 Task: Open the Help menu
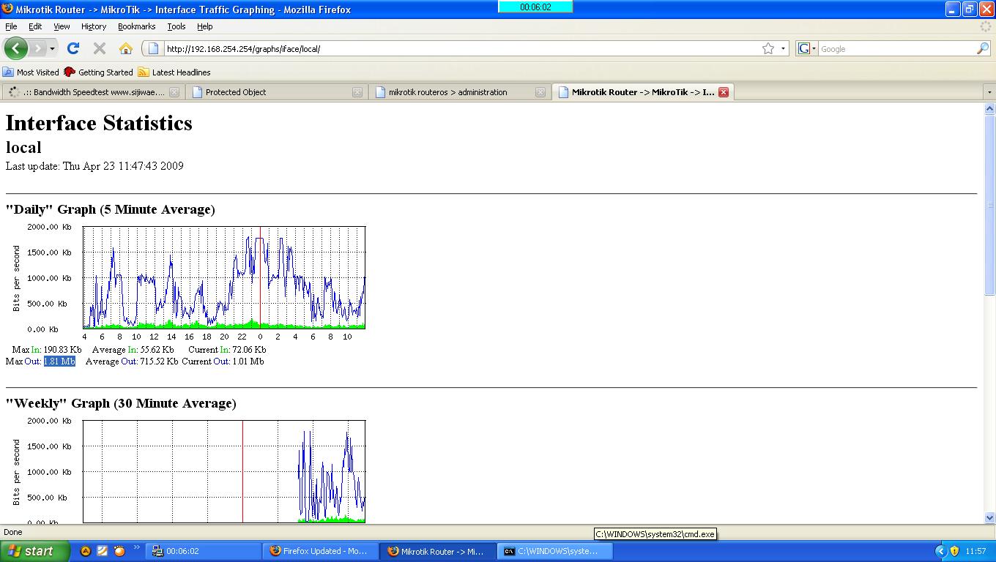point(204,26)
